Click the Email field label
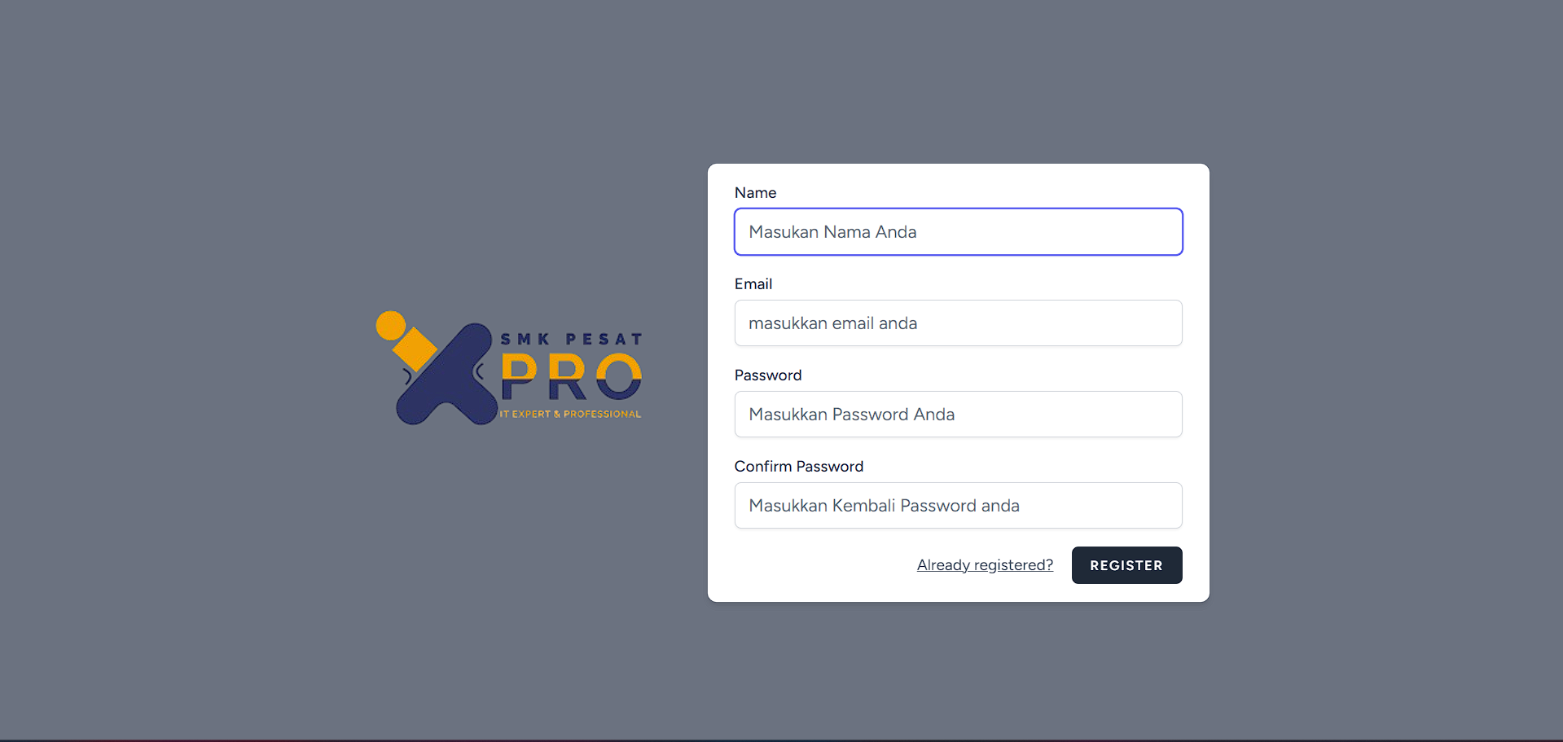The width and height of the screenshot is (1563, 742). 753,284
